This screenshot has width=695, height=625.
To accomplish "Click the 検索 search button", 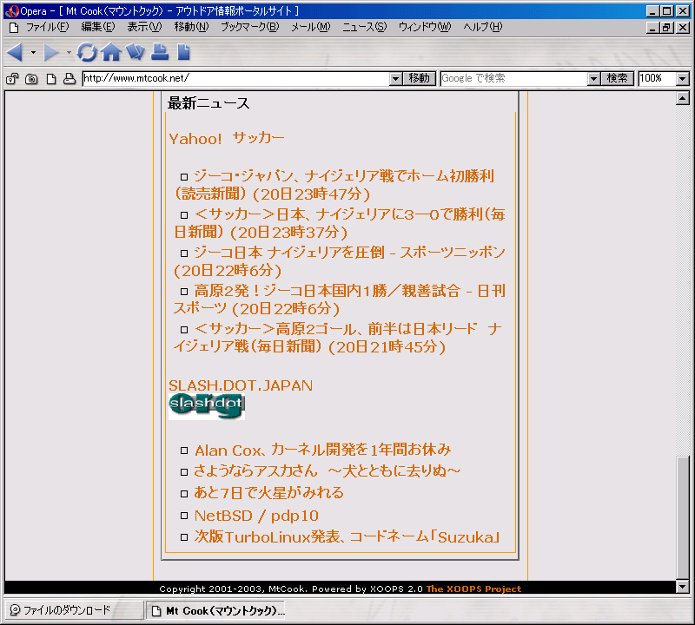I will pos(617,78).
